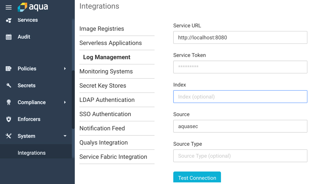Viewport: 309px width, 184px height.
Task: Click the Source label
Action: [x=181, y=114]
